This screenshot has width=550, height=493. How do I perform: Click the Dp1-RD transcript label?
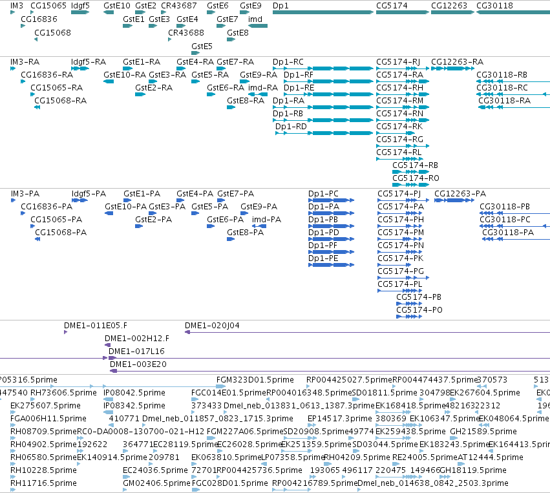tap(291, 127)
